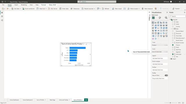Pick the treemap visual icon

pyautogui.click(x=167, y=28)
